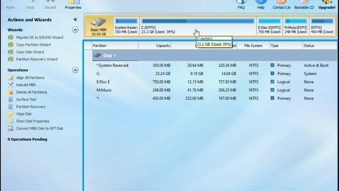
Task: Sort by the Partition column header
Action: (115, 46)
